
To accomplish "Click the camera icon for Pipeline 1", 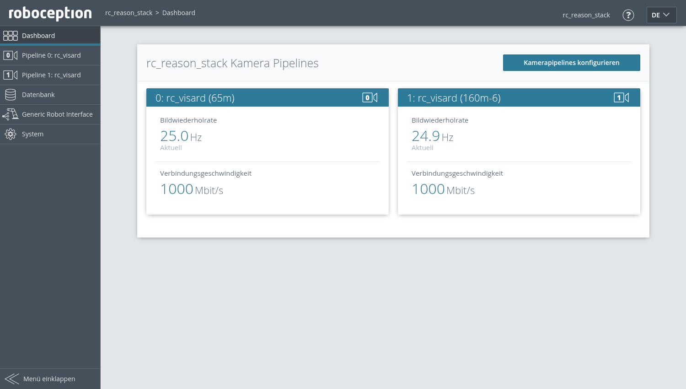I will click(11, 75).
